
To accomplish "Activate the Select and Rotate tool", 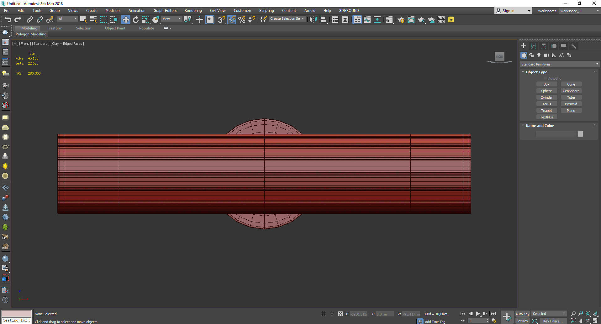I will (x=135, y=20).
